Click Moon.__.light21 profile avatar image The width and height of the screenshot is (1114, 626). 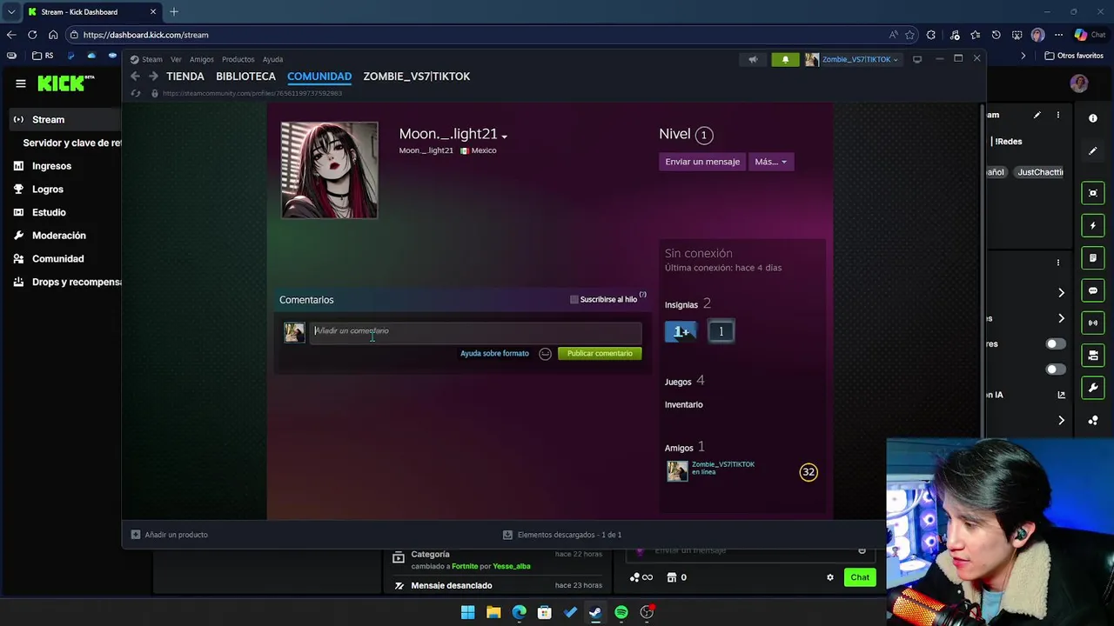[330, 170]
